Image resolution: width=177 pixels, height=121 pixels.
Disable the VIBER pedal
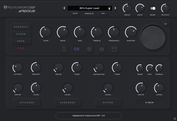pyautogui.click(x=149, y=103)
